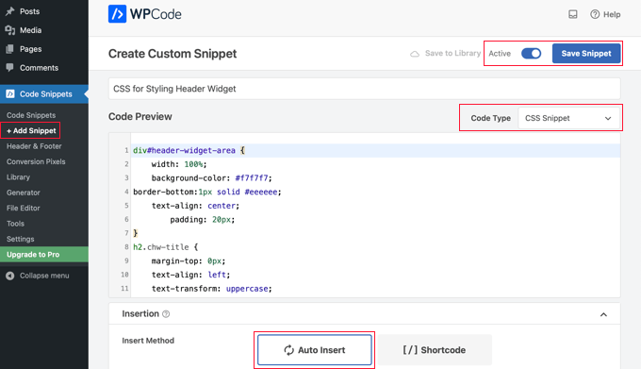Go to + Add Snippet

coord(31,131)
